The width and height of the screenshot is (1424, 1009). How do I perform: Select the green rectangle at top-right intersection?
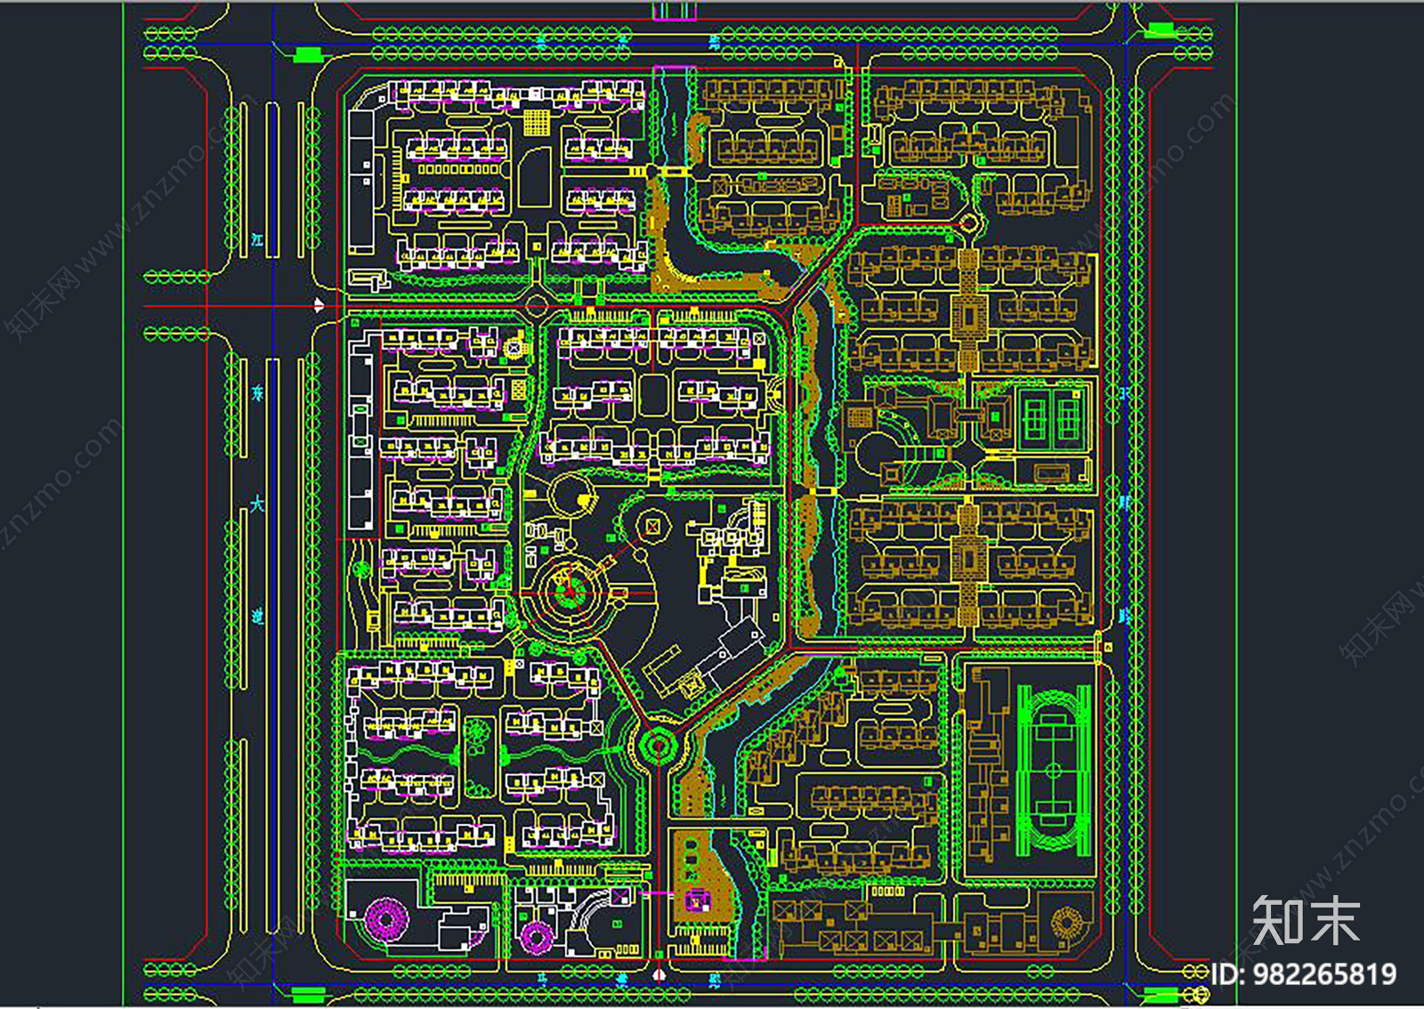[1160, 31]
